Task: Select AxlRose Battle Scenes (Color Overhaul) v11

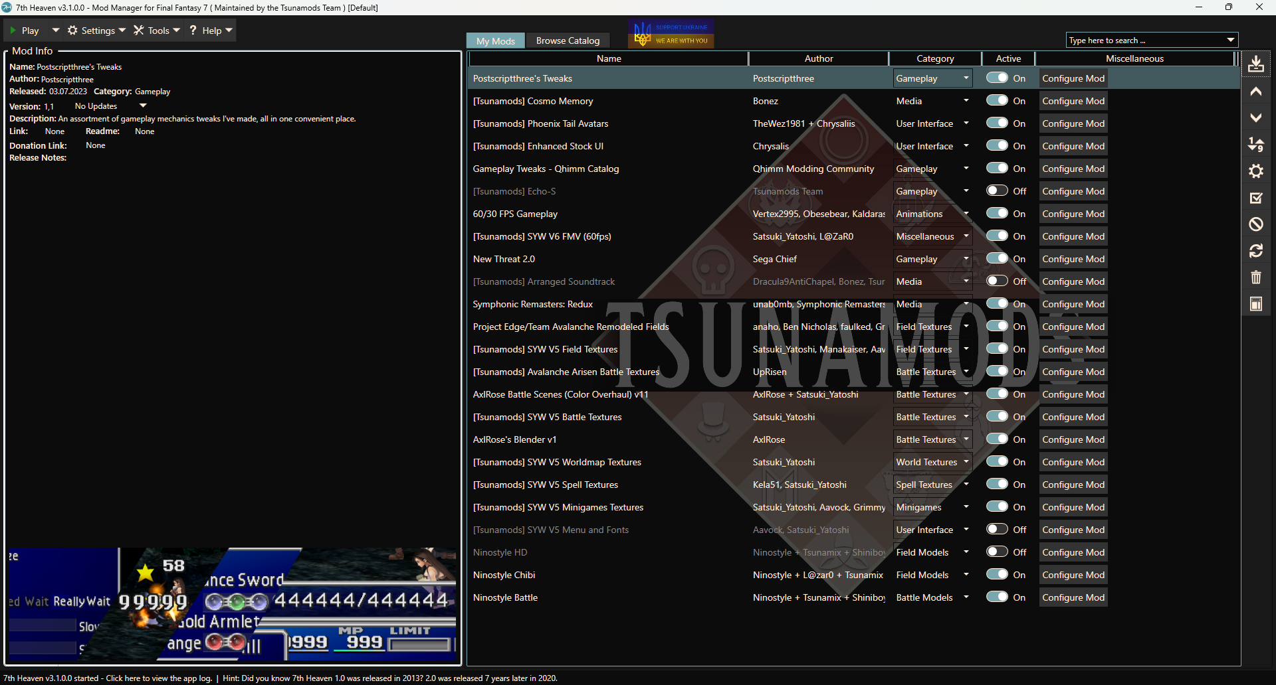Action: pos(854,394)
